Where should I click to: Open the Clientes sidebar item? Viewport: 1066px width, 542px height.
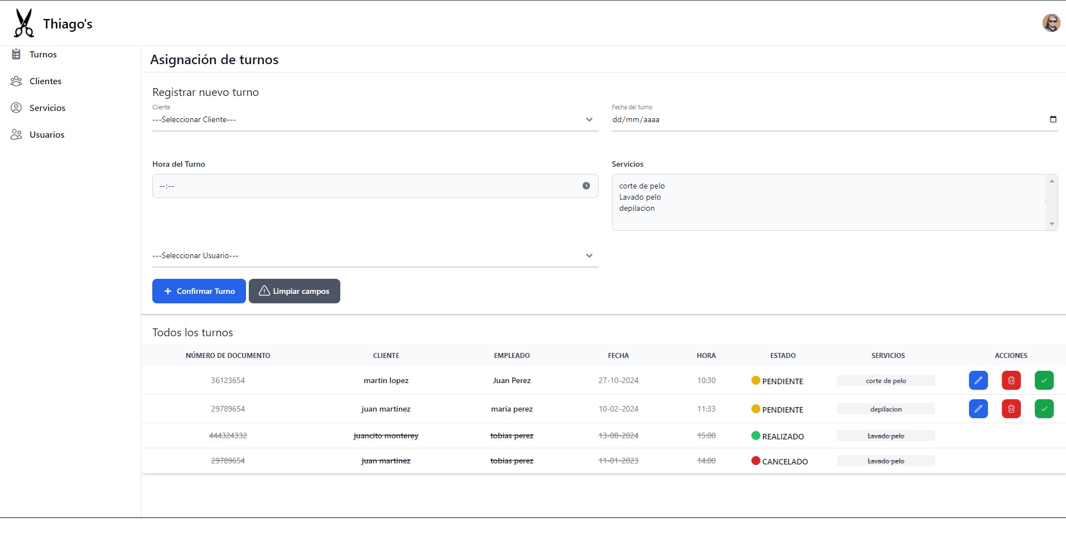coord(45,81)
